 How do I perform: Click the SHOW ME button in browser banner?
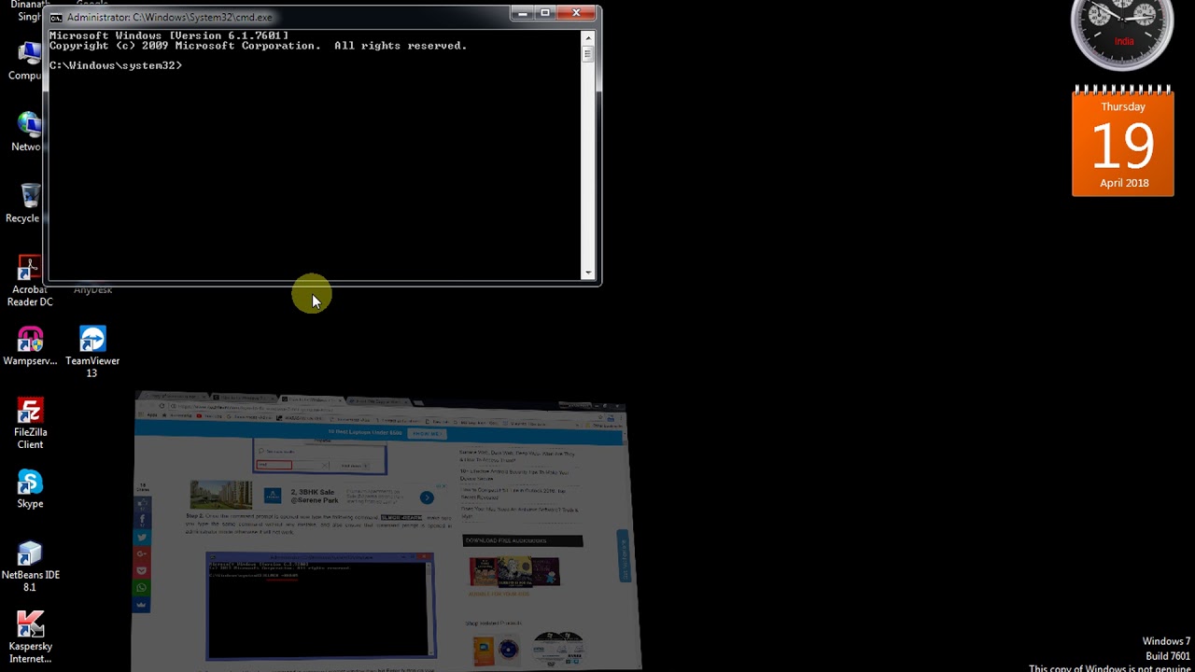point(427,434)
